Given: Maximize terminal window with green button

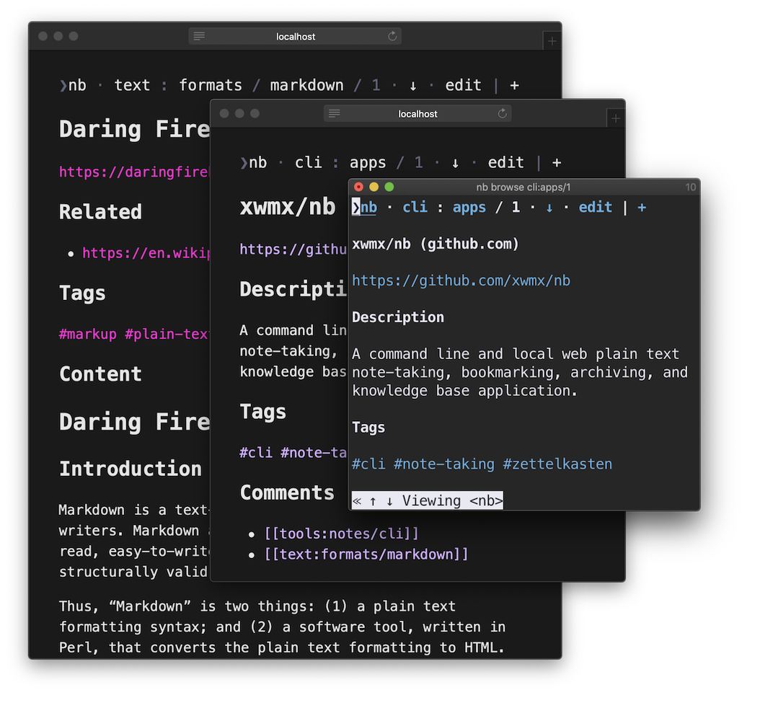Looking at the screenshot, I should tap(389, 187).
